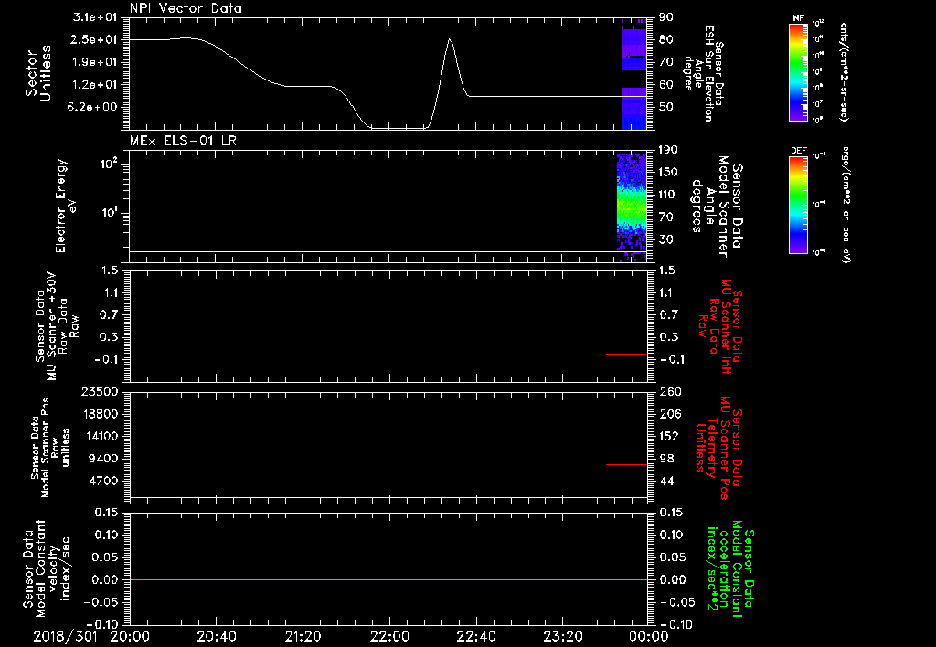Image resolution: width=936 pixels, height=647 pixels.
Task: Click the 10¹ electron energy tick label
Action: point(108,213)
